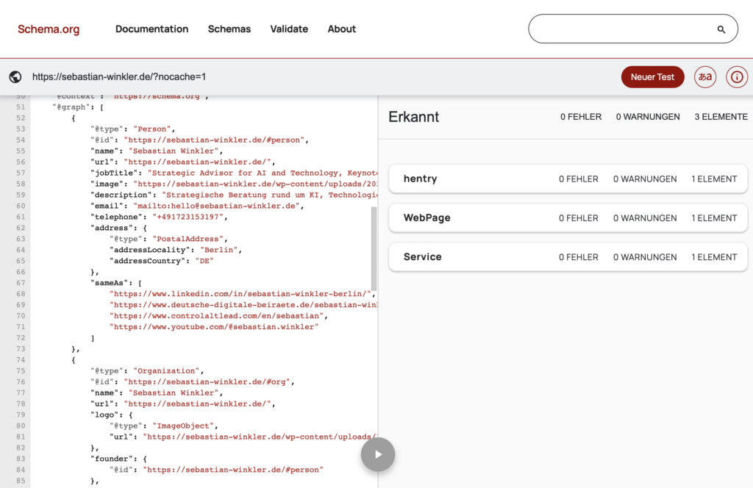Click the search magnifier icon
Viewport: 753px width, 488px height.
(721, 29)
